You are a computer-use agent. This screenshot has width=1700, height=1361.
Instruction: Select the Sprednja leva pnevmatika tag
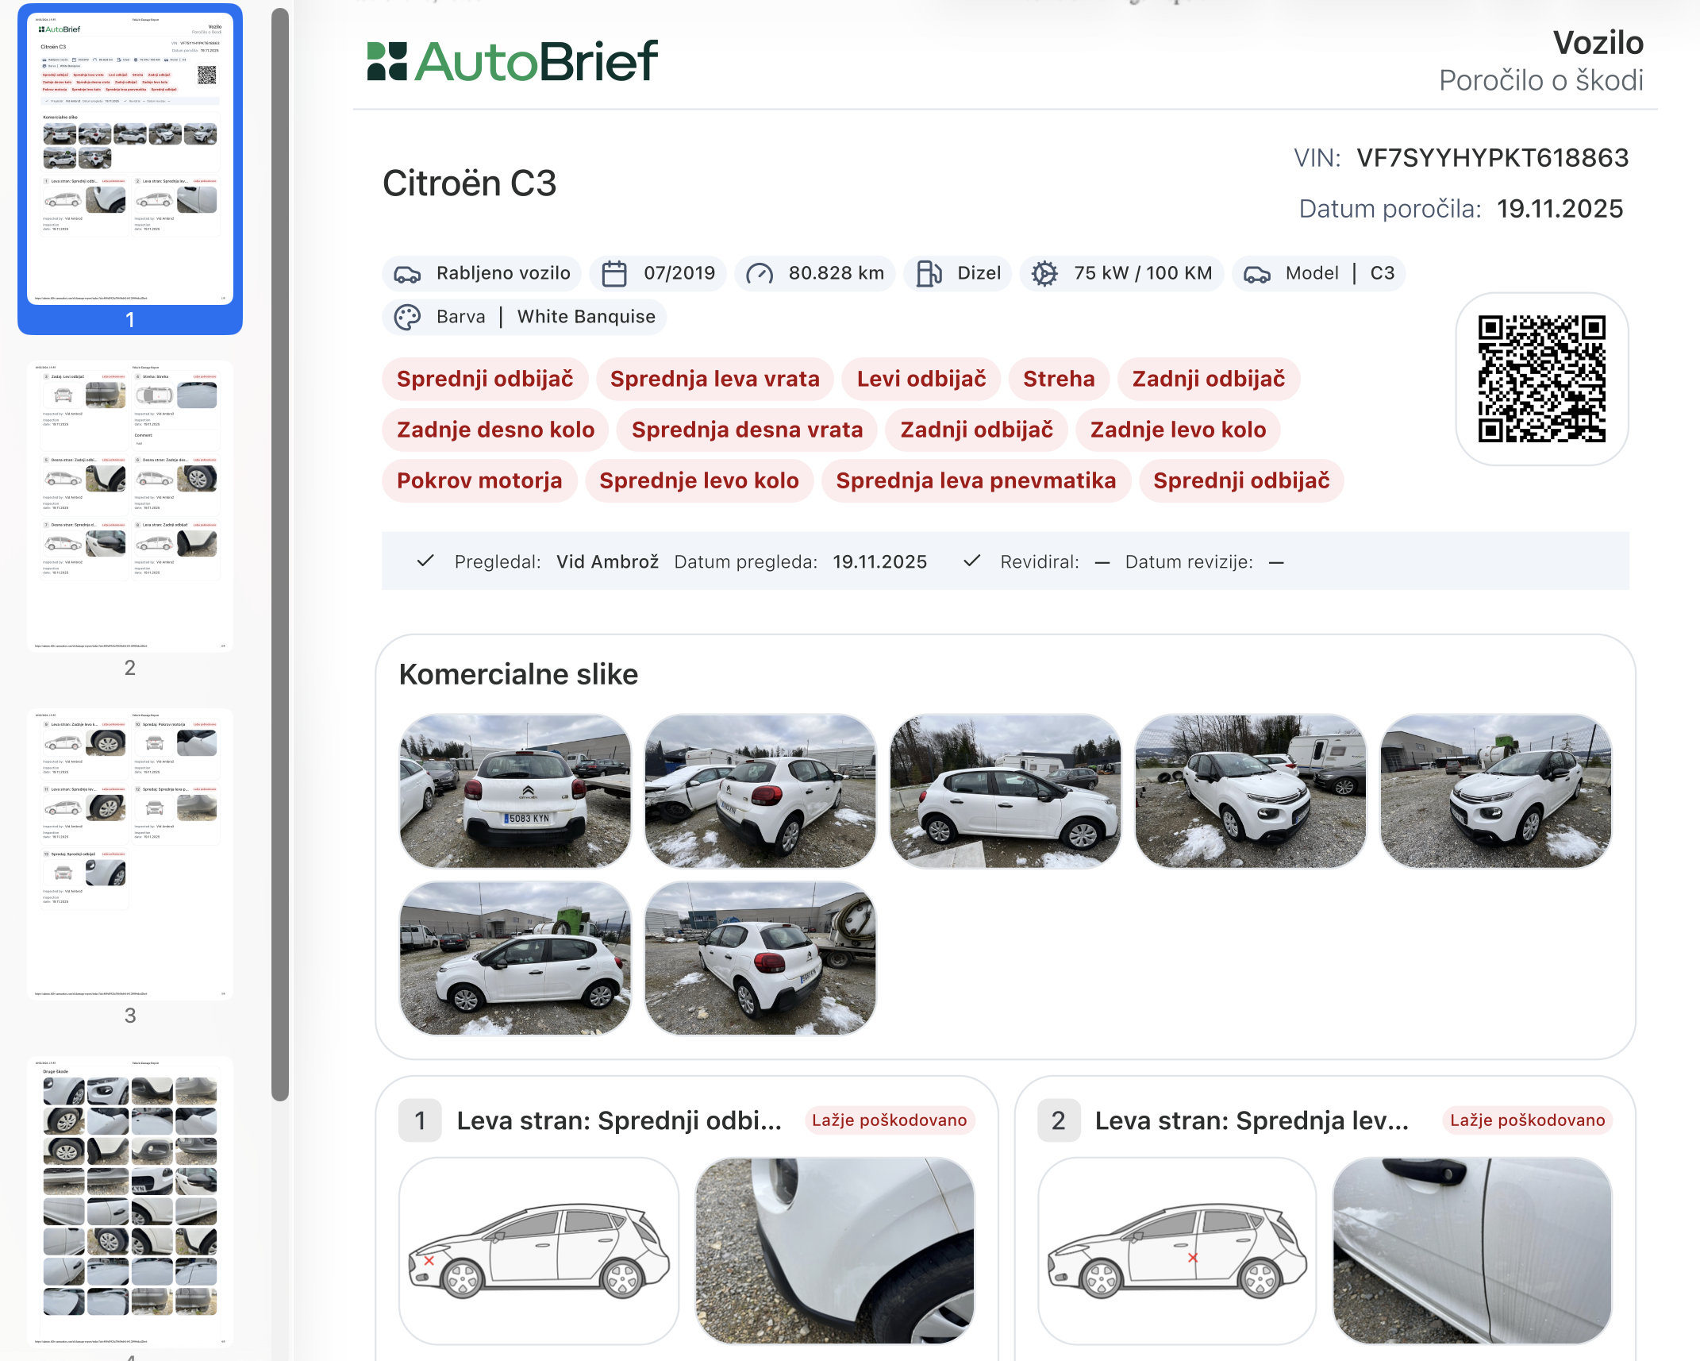tap(975, 480)
